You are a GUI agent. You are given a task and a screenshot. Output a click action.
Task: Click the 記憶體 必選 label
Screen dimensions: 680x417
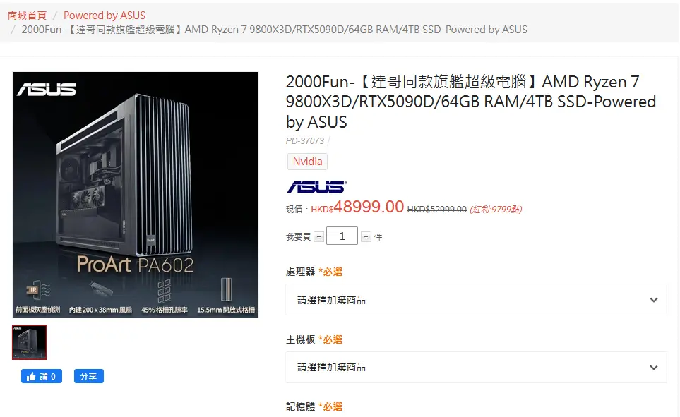(x=314, y=406)
